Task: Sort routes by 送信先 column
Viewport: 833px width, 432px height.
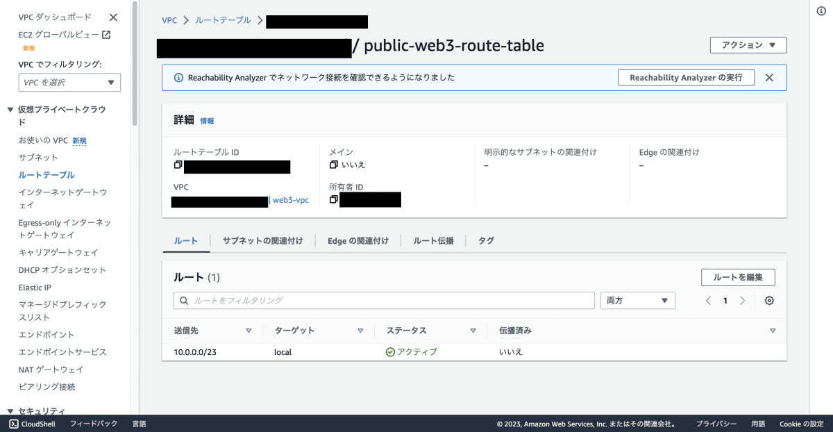Action: click(x=249, y=331)
